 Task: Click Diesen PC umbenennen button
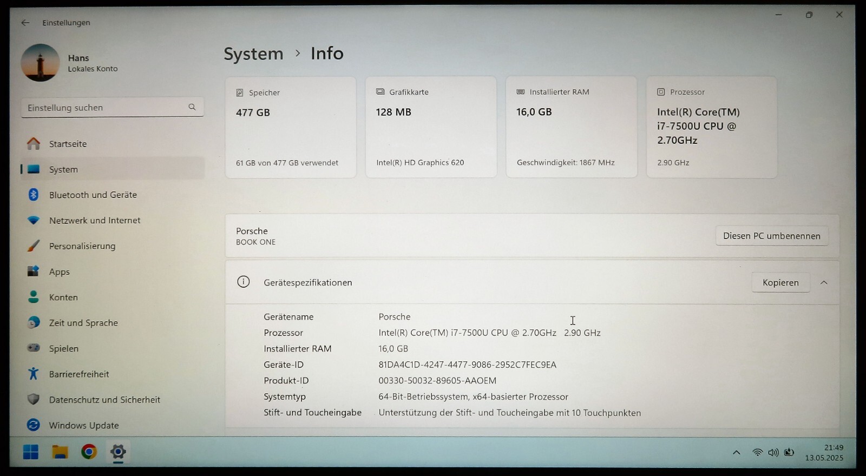pos(772,236)
